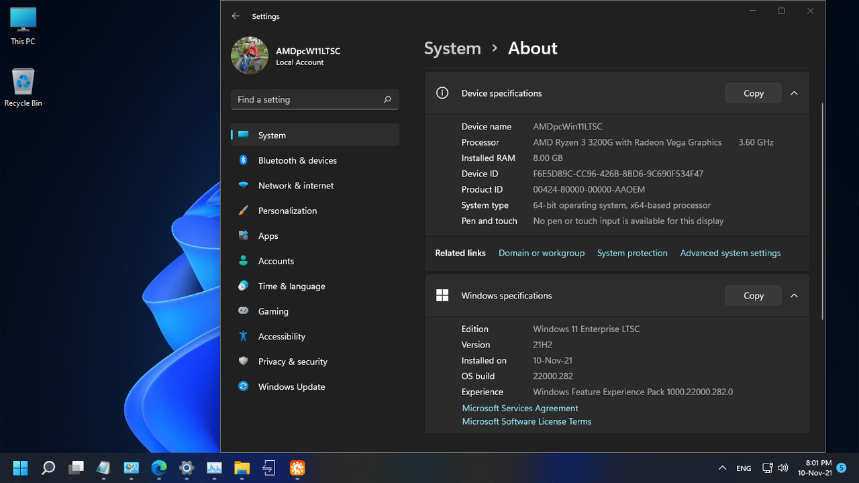The image size is (859, 483).
Task: Collapse the Windows specifications section
Action: [794, 296]
